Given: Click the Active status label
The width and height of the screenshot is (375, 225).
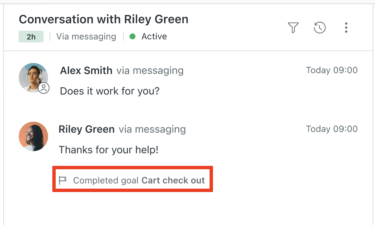Looking at the screenshot, I should click(154, 36).
